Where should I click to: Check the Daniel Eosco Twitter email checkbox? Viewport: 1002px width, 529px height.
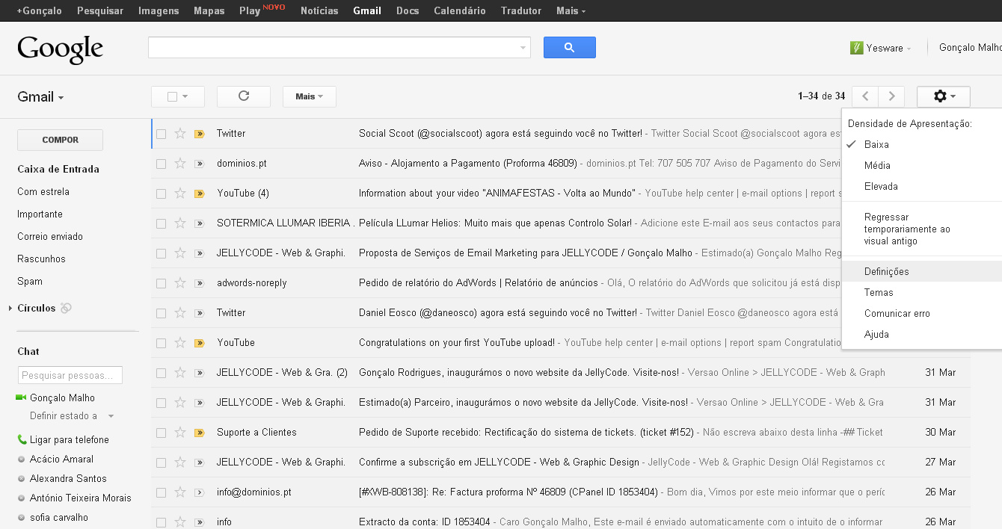[161, 313]
